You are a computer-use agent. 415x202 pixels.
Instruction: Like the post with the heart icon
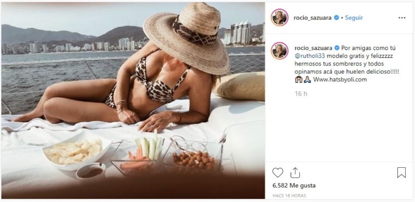[x=278, y=172]
